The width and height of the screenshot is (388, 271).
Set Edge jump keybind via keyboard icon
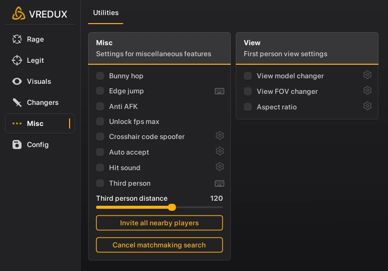pyautogui.click(x=219, y=91)
